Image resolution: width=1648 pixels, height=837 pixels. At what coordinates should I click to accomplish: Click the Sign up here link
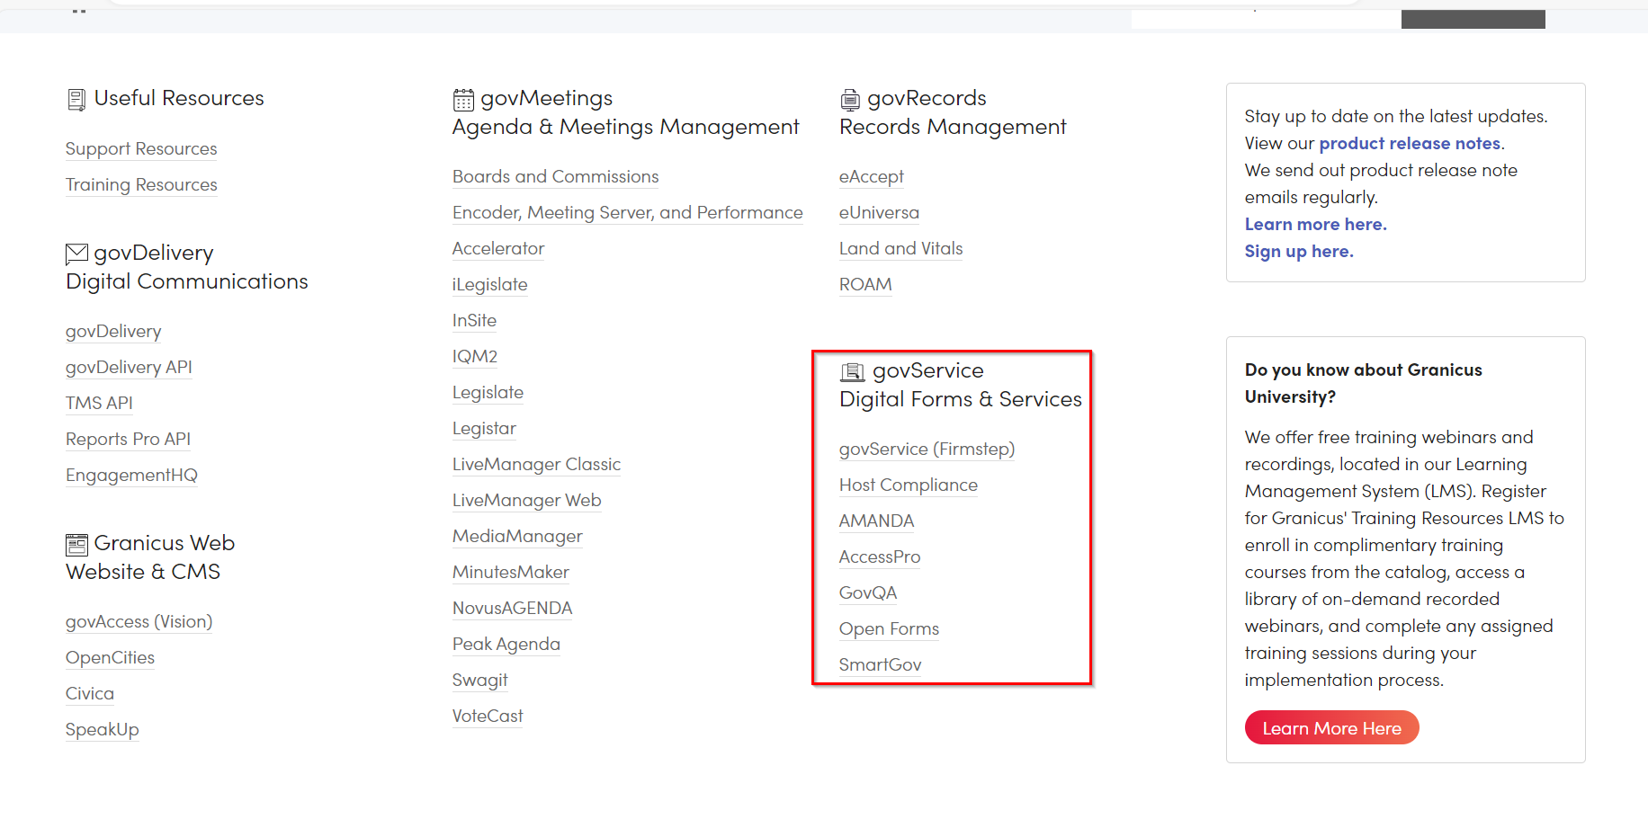1298,251
